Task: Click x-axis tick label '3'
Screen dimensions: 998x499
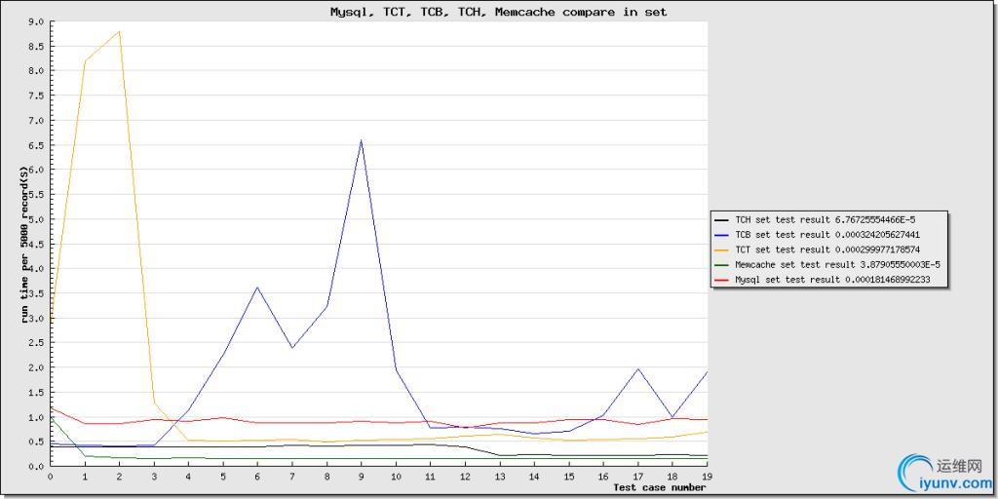Action: click(154, 476)
